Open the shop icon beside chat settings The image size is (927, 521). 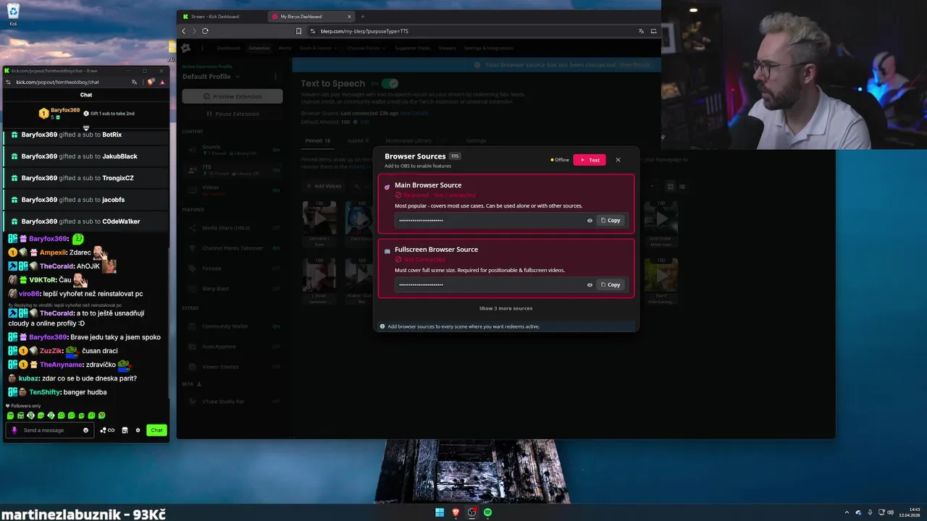pyautogui.click(x=125, y=431)
